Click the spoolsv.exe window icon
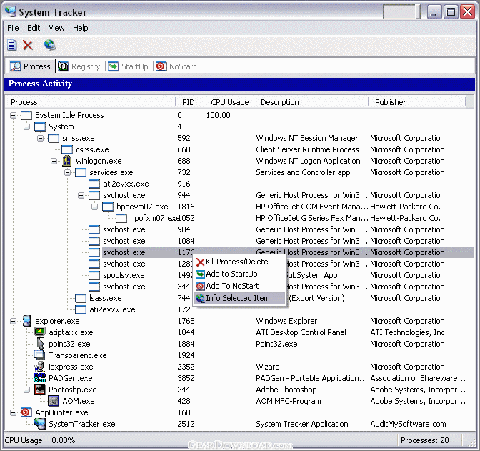The height and width of the screenshot is (451, 480). pos(94,275)
